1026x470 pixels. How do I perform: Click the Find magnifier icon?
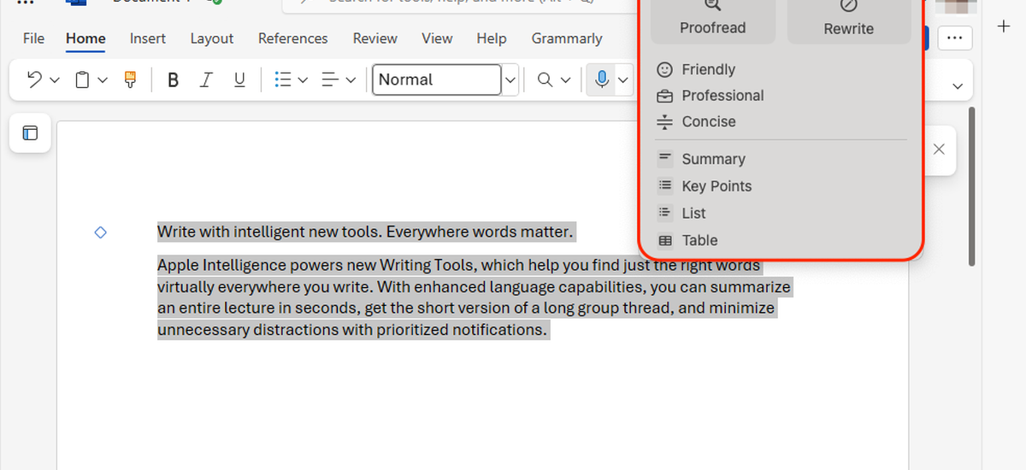[545, 79]
